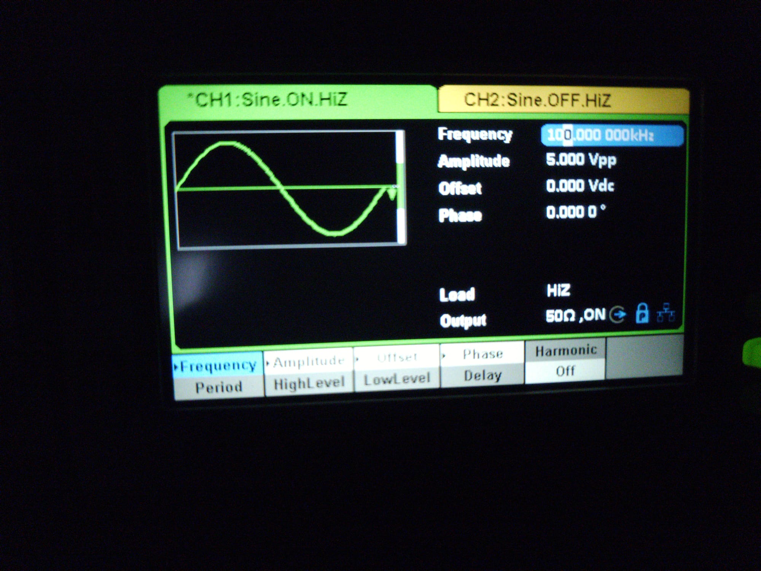Choose Offset softkey with arrow
The height and width of the screenshot is (571, 761).
coord(397,357)
